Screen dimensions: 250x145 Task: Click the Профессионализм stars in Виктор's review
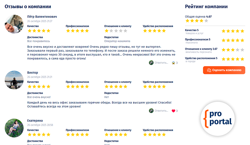pyautogui.click(x=77, y=87)
